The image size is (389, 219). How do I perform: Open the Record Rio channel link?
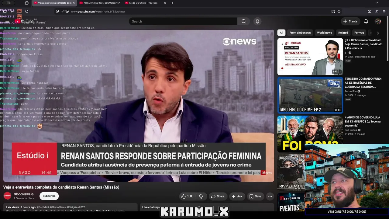(x=350, y=91)
